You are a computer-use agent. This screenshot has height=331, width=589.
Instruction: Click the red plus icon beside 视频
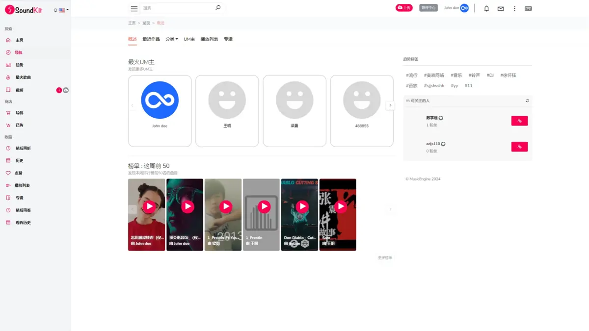point(59,90)
